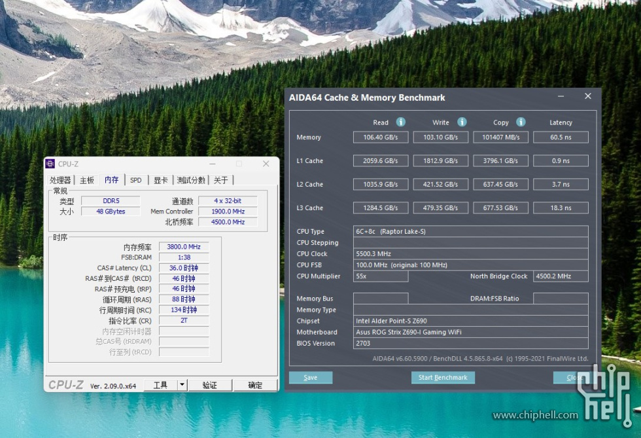Image resolution: width=641 pixels, height=438 pixels.
Task: Click the 4 x 32-bit channel value
Action: tap(228, 201)
